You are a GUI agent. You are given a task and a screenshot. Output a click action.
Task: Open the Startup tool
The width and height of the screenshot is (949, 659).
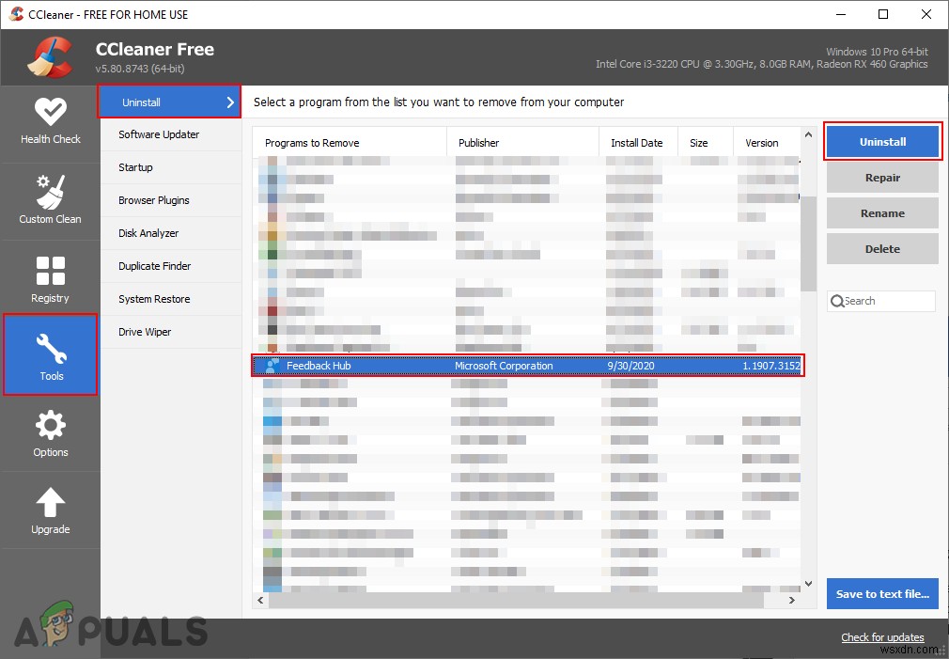[171, 167]
